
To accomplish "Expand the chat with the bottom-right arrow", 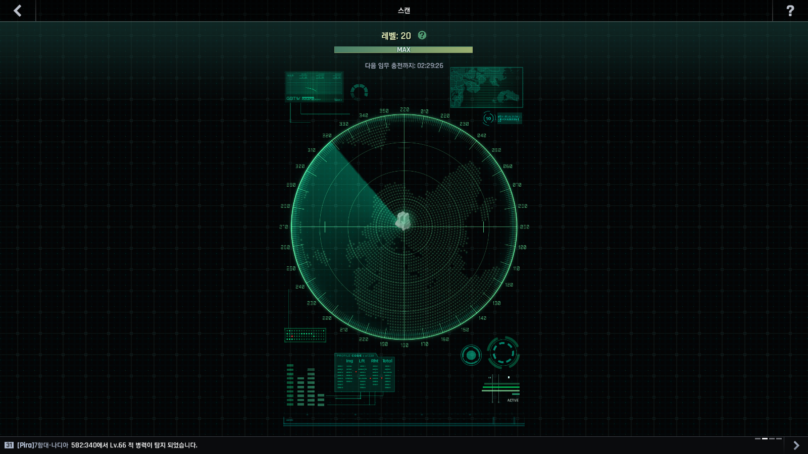I will tap(796, 445).
